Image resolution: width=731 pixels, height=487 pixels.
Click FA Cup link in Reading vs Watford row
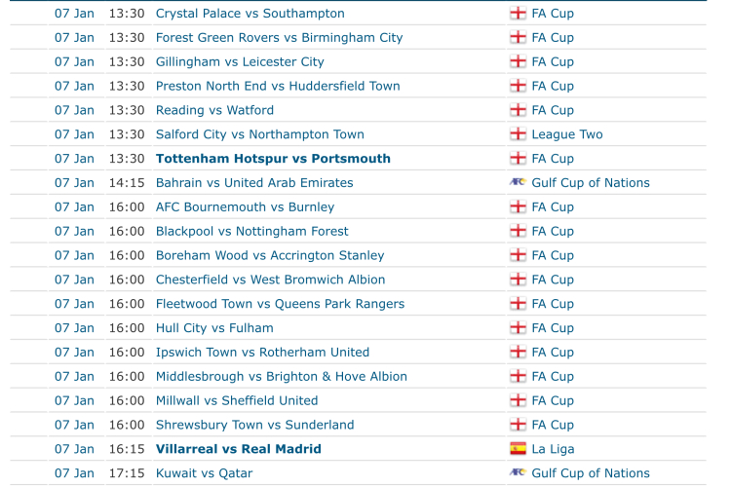[x=553, y=110]
